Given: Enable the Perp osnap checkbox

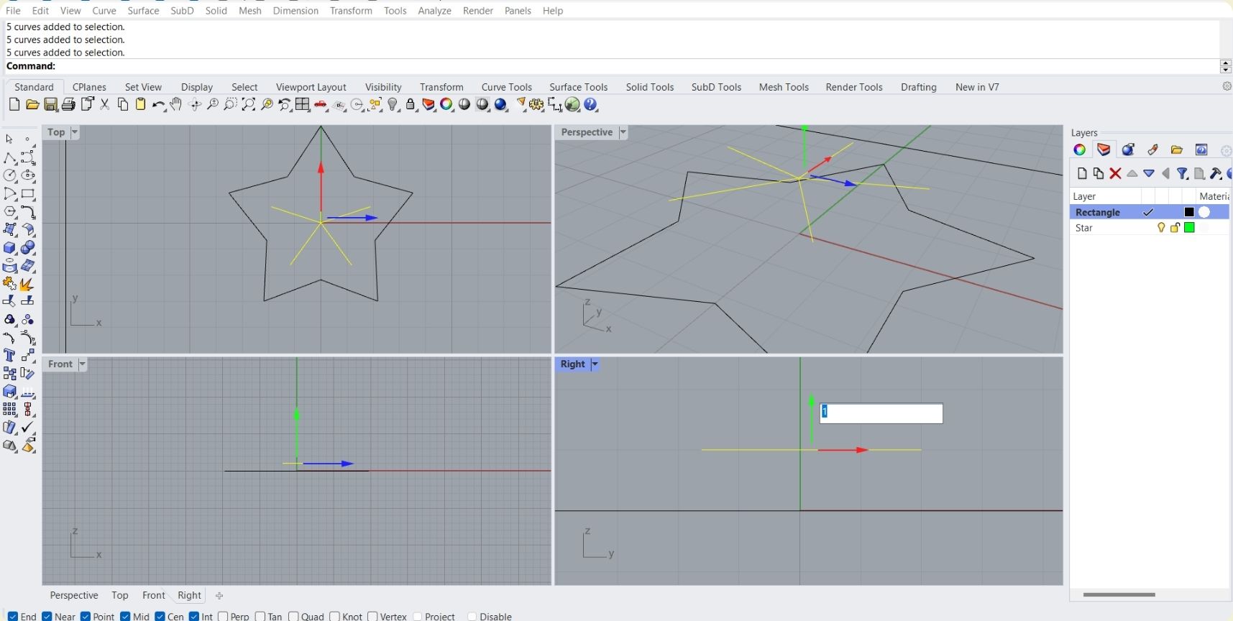Looking at the screenshot, I should [x=223, y=616].
